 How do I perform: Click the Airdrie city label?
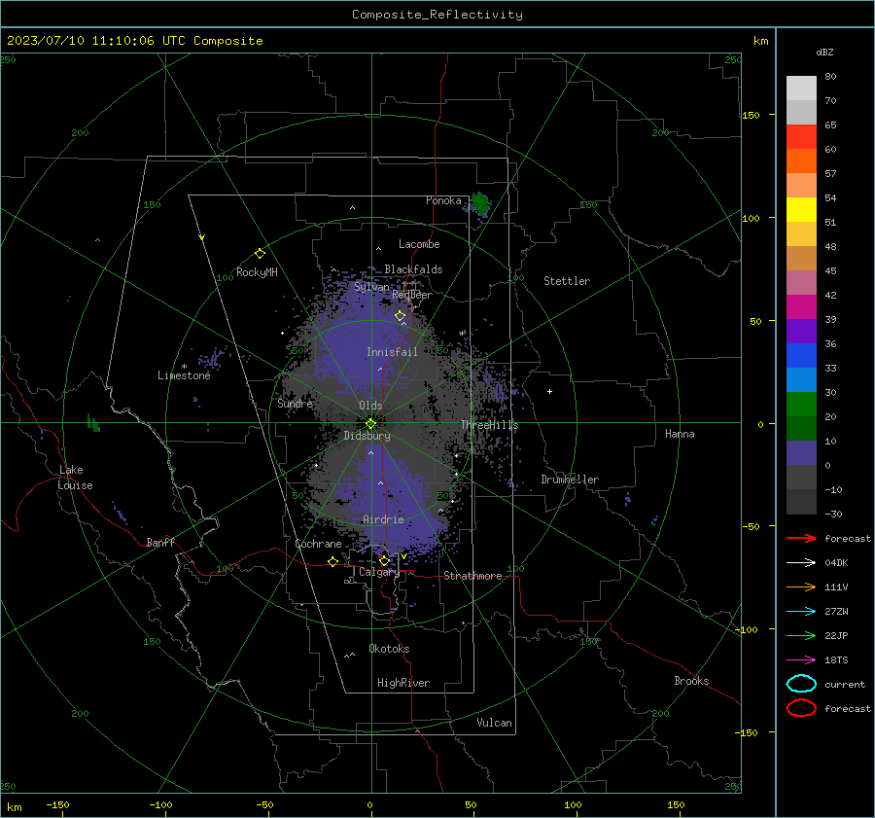pos(383,519)
